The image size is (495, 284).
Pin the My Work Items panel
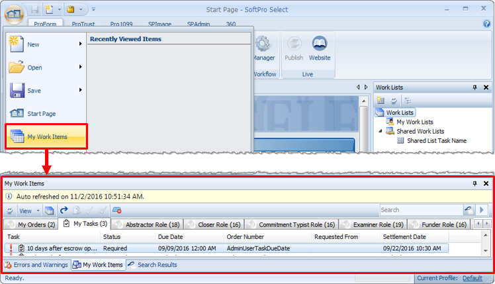click(x=474, y=183)
